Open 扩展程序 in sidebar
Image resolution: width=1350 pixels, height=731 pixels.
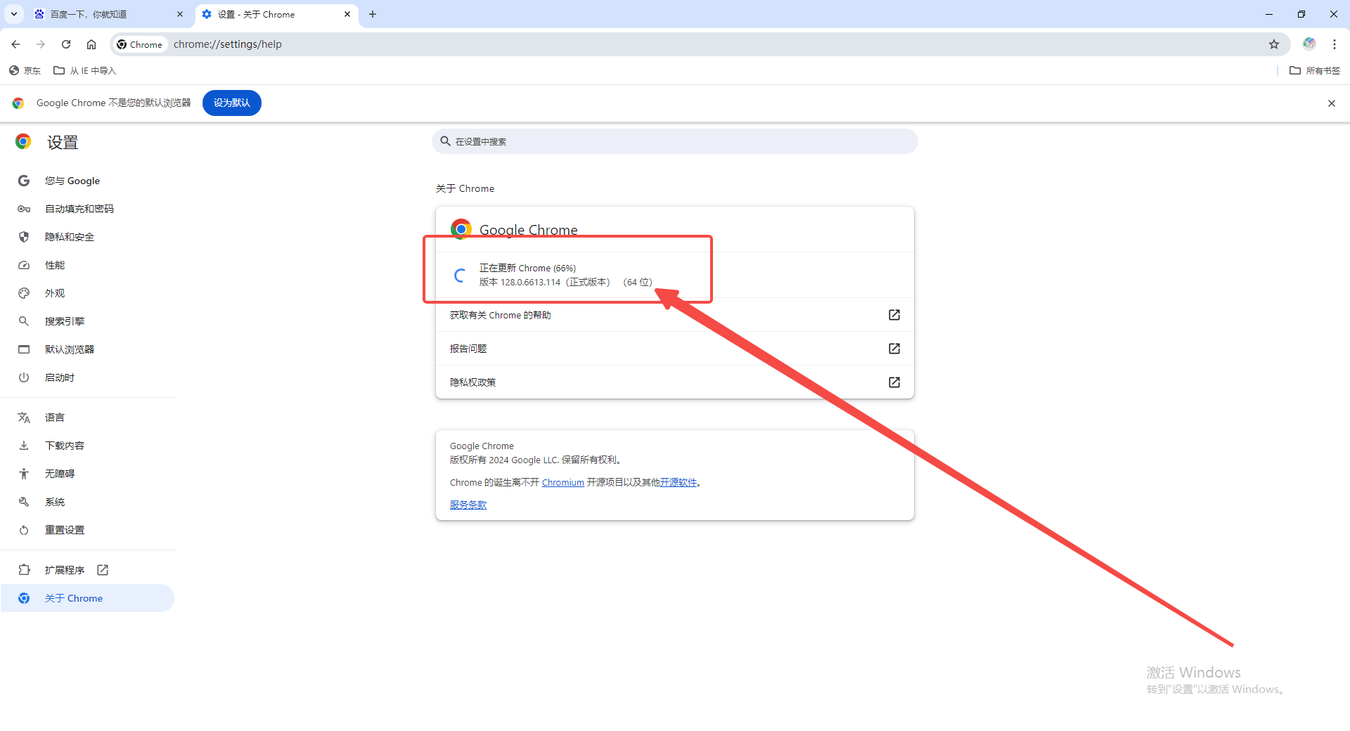[x=88, y=570]
